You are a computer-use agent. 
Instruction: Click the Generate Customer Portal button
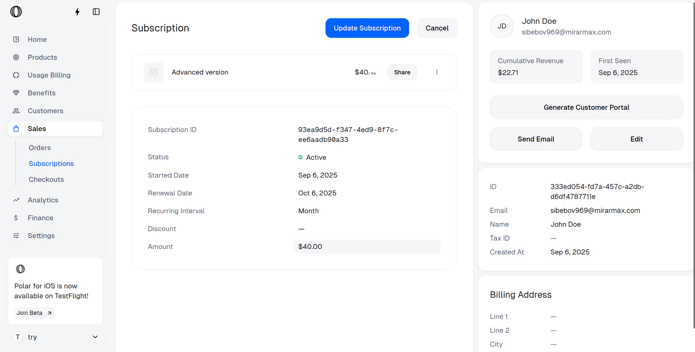[x=586, y=107]
